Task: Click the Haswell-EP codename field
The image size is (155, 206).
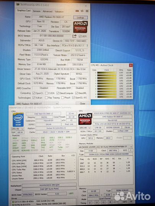Action: click(x=48, y=121)
